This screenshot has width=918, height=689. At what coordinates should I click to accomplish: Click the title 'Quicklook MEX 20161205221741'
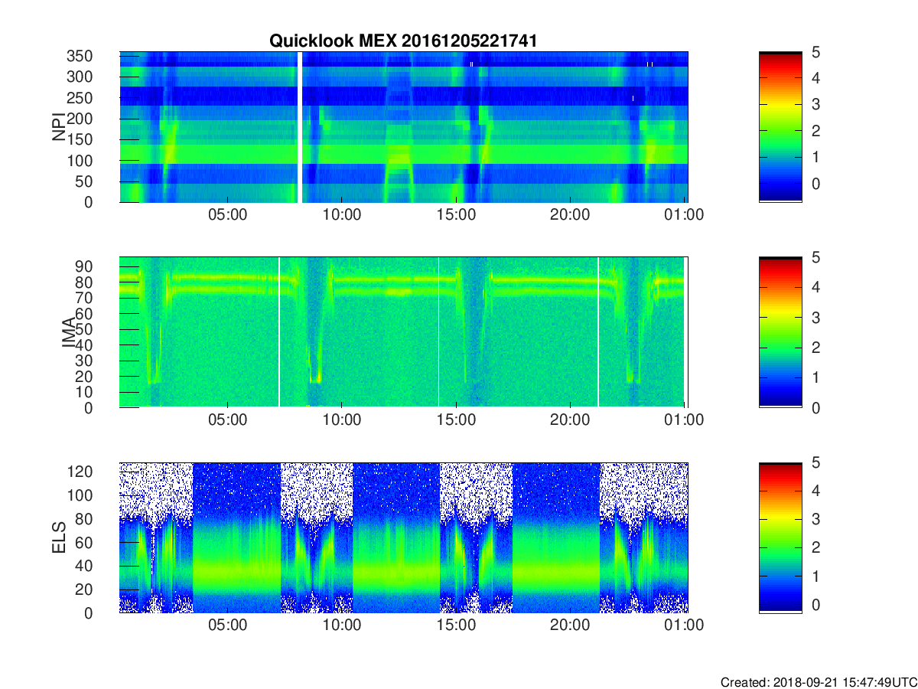[x=403, y=41]
